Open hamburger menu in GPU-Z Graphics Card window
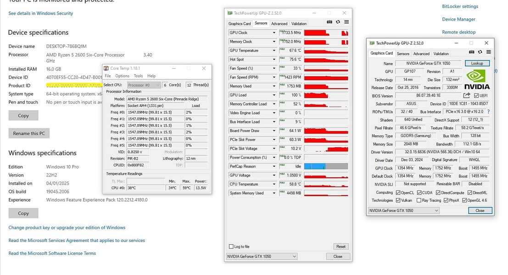 point(489,52)
